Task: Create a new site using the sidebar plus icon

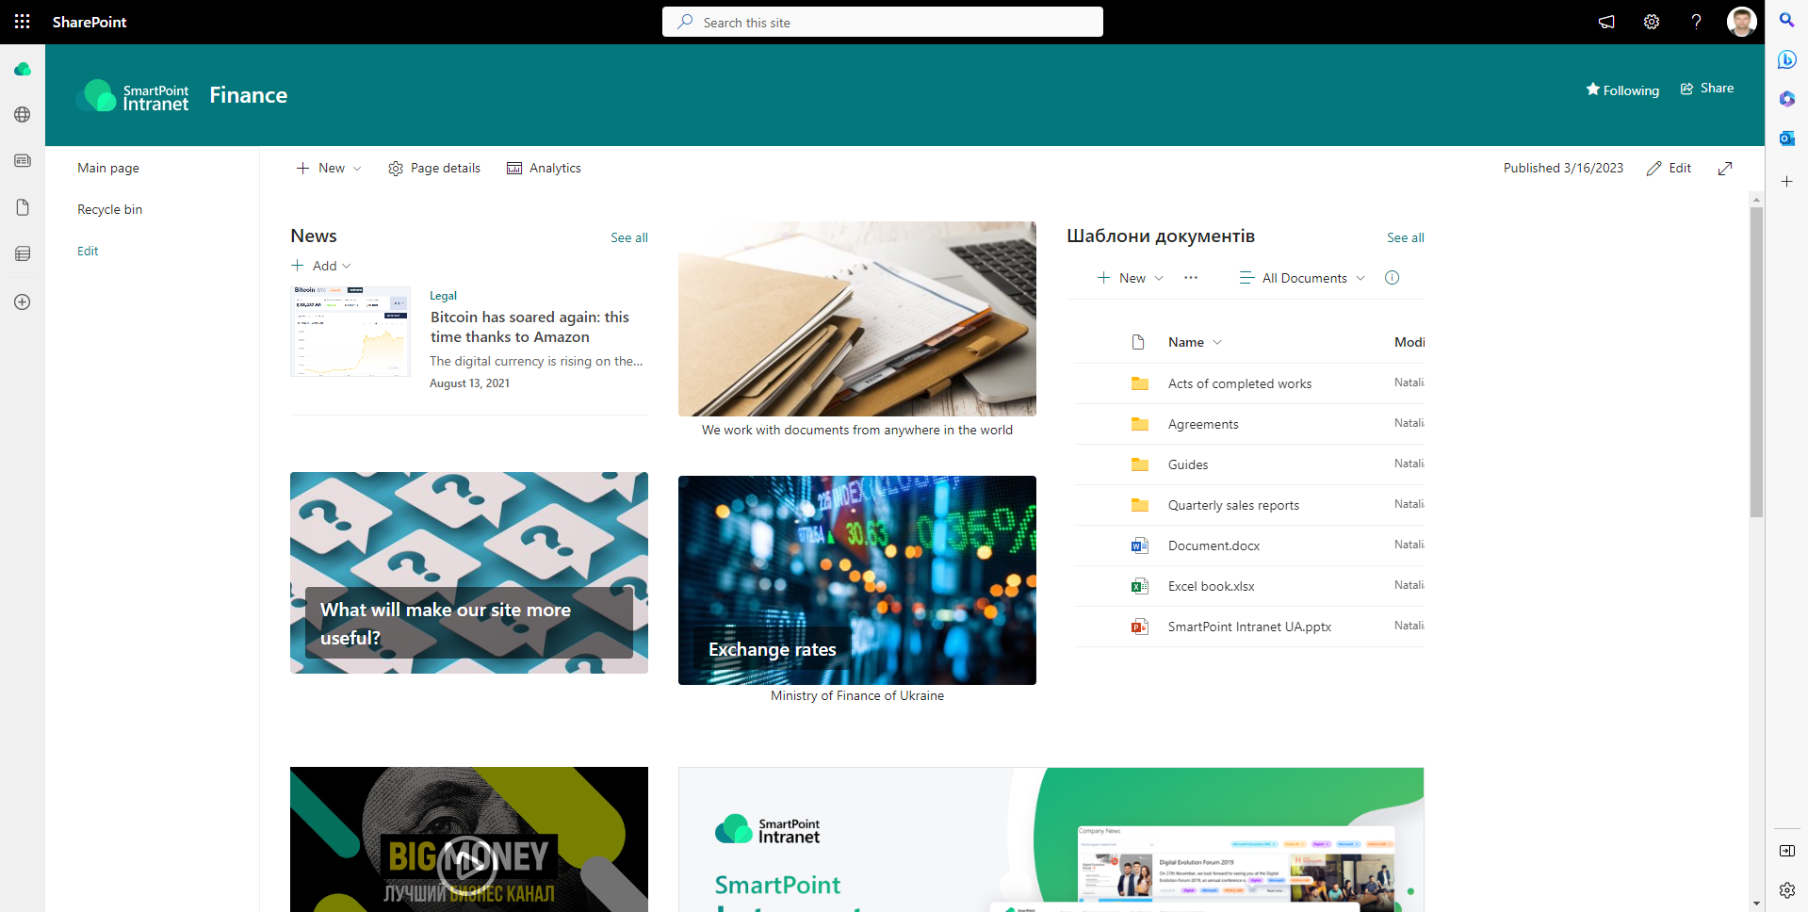Action: pos(22,301)
